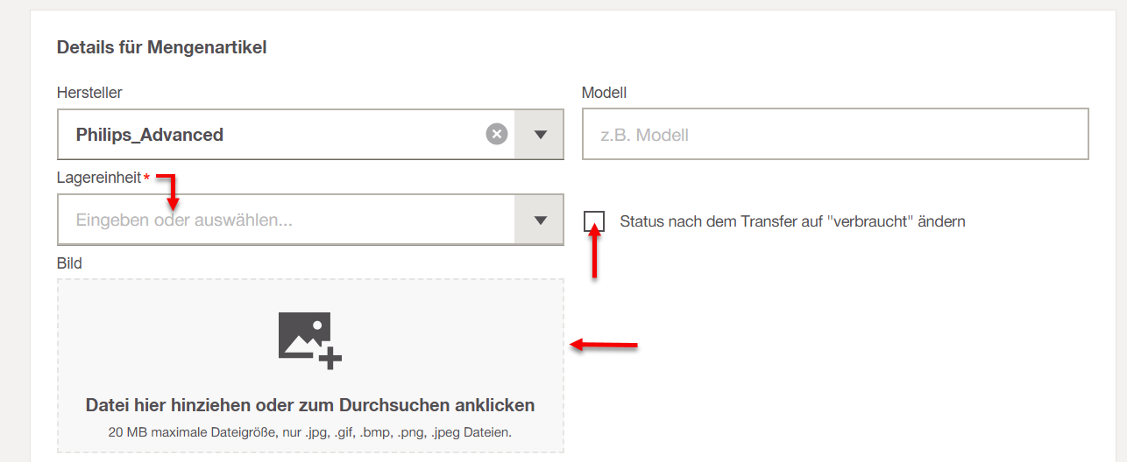1127x462 pixels.
Task: Click the Philips_Advanced value in Hersteller
Action: pos(150,135)
